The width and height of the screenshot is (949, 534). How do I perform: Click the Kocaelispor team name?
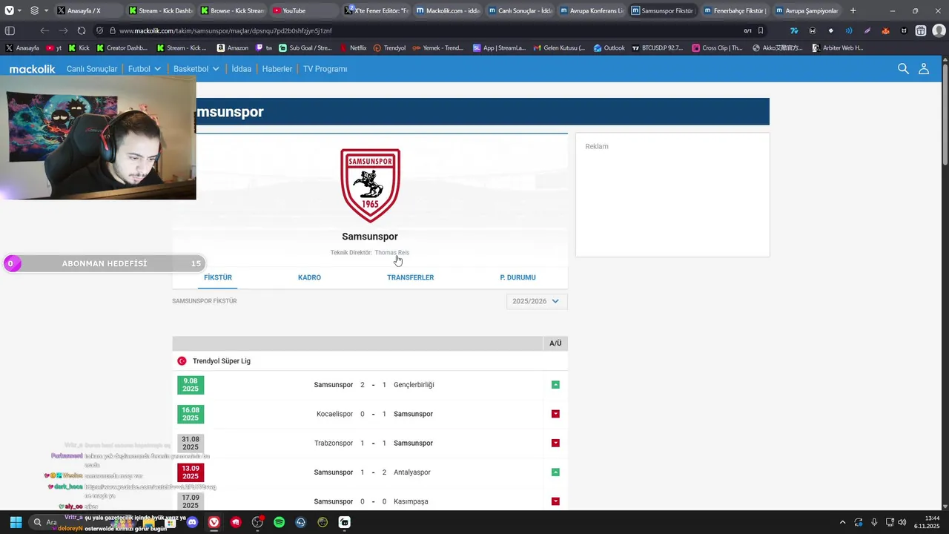click(335, 414)
